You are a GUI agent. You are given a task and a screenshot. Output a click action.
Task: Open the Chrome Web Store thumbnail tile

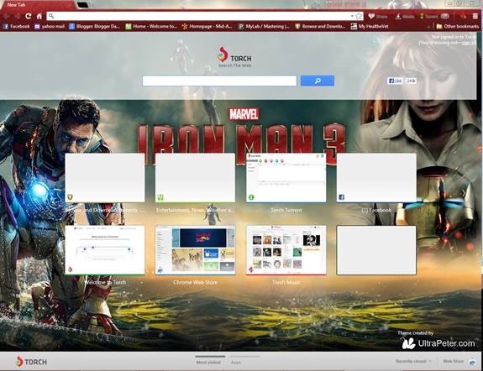(195, 250)
